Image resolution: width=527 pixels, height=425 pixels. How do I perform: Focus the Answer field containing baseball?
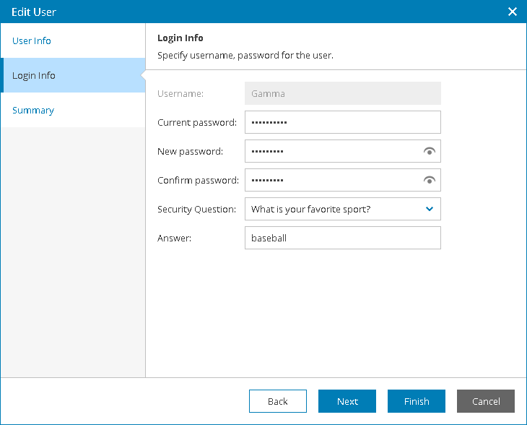(x=342, y=238)
